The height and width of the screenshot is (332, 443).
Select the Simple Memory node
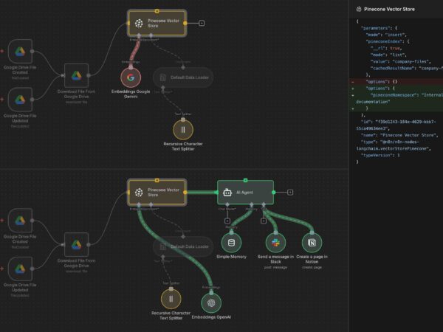pos(231,243)
